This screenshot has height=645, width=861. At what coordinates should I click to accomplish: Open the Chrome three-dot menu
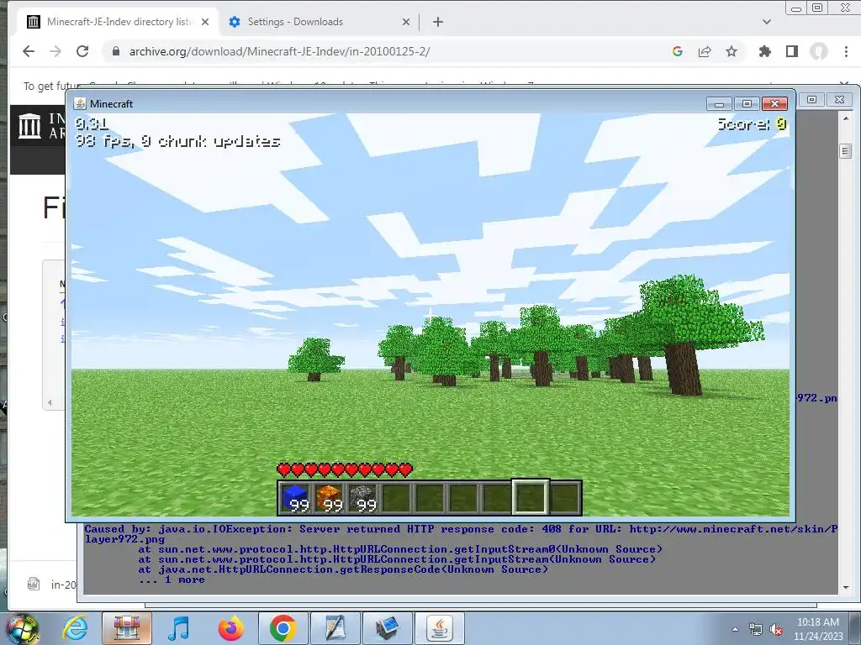846,51
